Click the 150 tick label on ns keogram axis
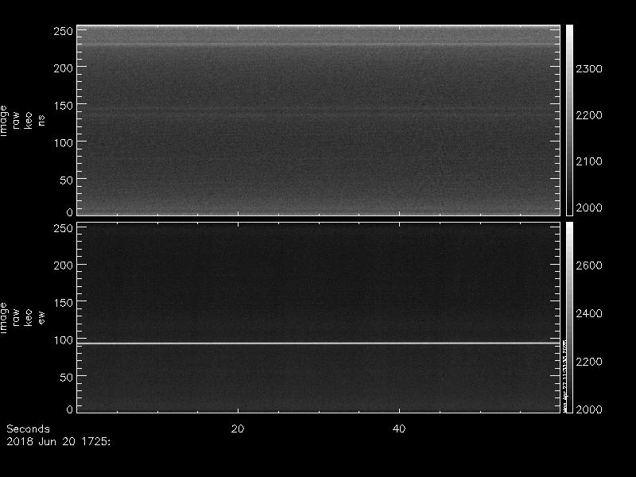The height and width of the screenshot is (477, 636). 63,106
